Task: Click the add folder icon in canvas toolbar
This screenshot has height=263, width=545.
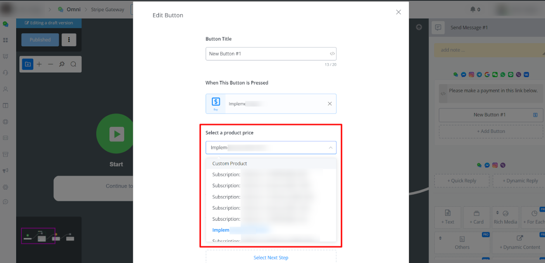Action: click(28, 64)
